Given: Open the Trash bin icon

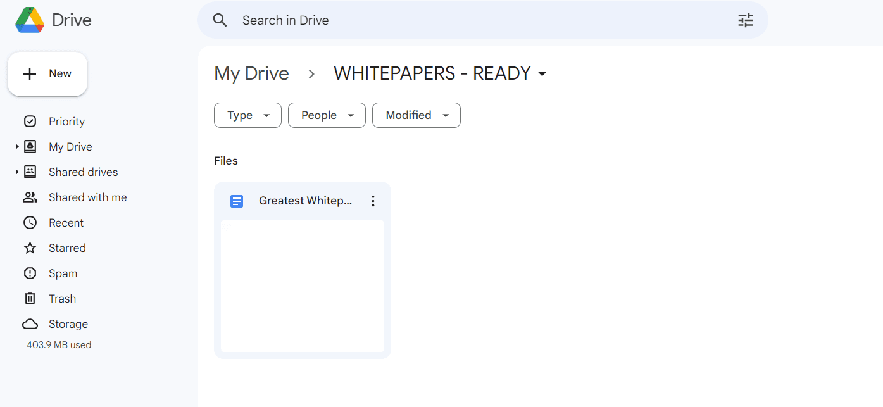Looking at the screenshot, I should pyautogui.click(x=30, y=298).
